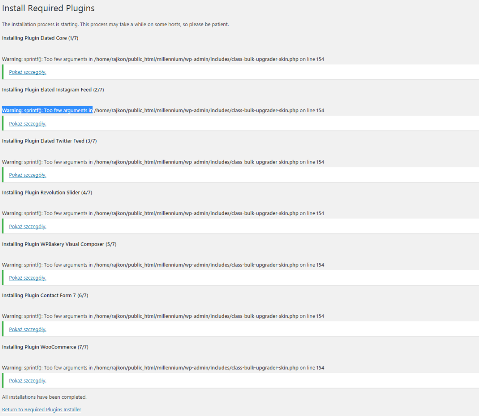Click the 'installation process is starting' intro text

[x=115, y=24]
